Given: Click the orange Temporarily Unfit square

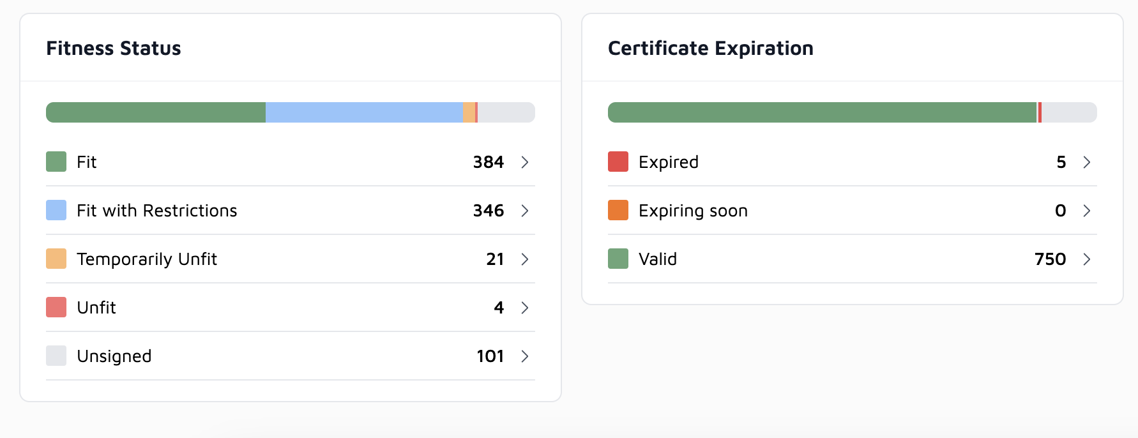Looking at the screenshot, I should coord(56,259).
